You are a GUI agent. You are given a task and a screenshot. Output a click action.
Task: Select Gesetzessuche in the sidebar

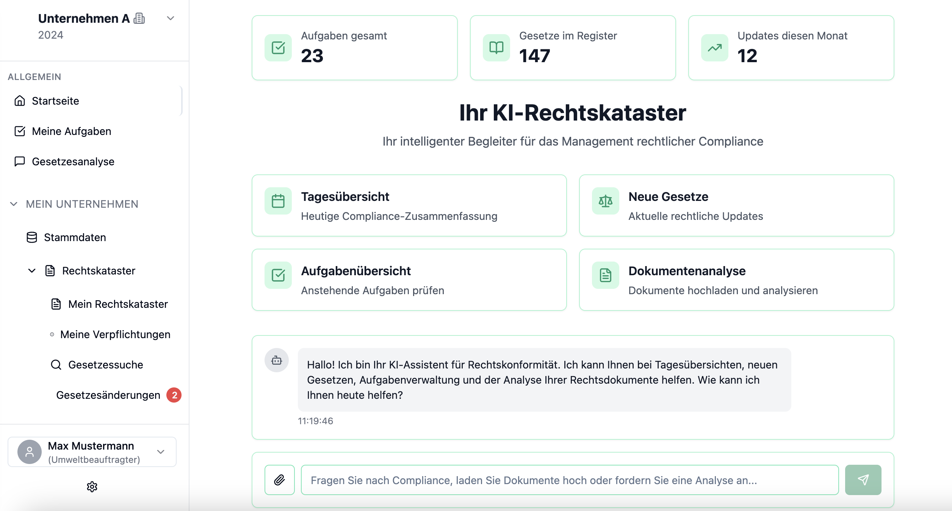pyautogui.click(x=105, y=365)
